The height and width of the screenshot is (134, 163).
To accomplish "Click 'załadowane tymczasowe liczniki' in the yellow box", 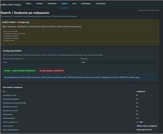I will click(14, 33).
